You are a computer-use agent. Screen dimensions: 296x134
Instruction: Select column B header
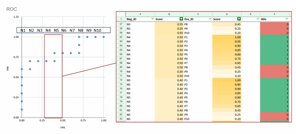point(169,14)
